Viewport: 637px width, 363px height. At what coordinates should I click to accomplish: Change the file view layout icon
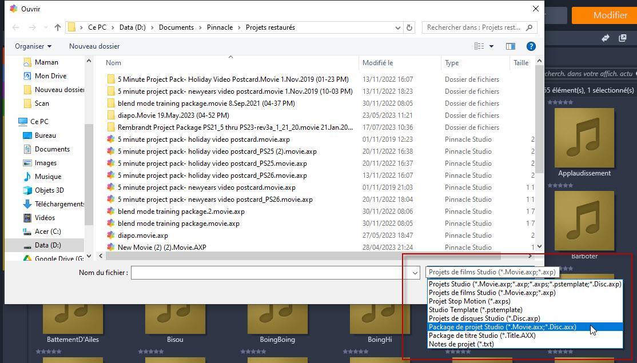pos(479,46)
